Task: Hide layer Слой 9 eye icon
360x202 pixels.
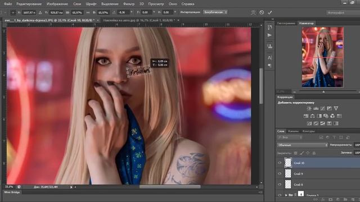Action: [280, 173]
